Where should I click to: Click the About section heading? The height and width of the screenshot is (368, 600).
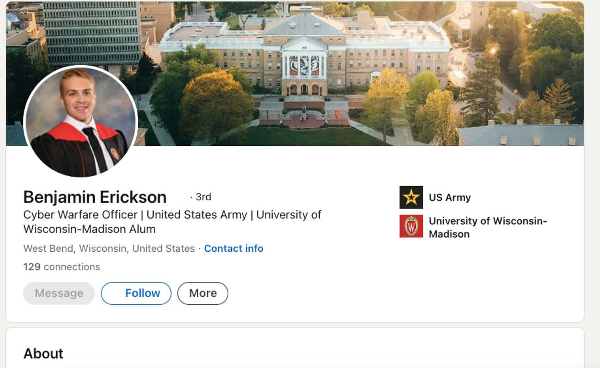pyautogui.click(x=43, y=353)
